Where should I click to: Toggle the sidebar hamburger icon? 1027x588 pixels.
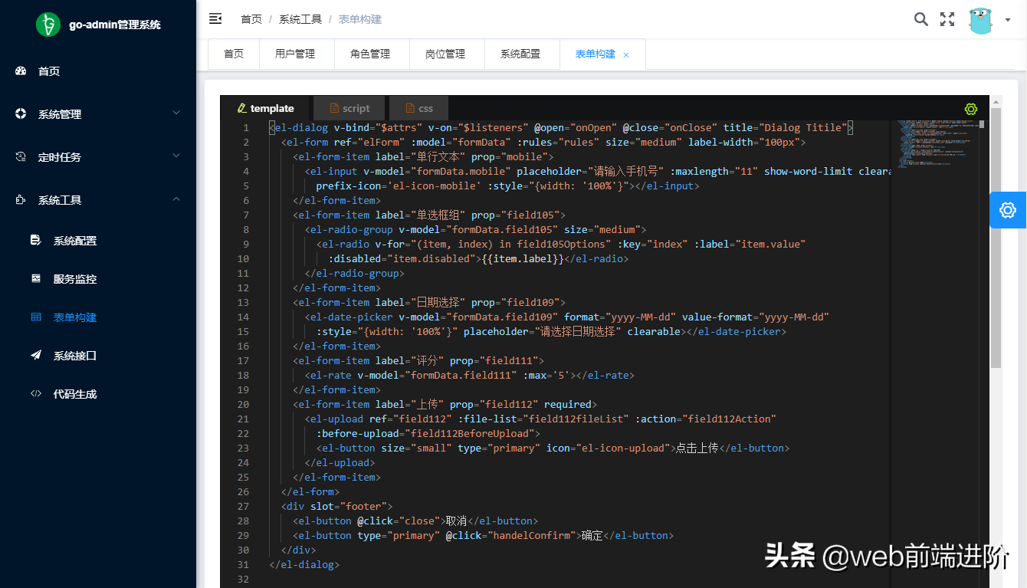(215, 18)
